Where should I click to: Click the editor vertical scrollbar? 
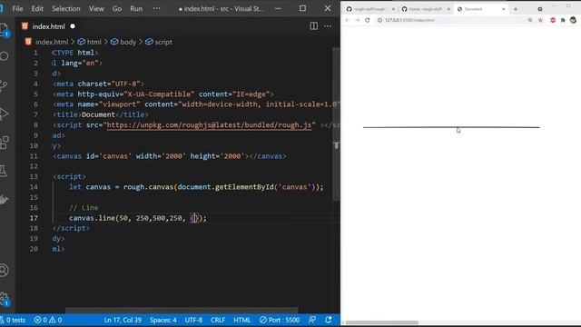click(x=336, y=124)
